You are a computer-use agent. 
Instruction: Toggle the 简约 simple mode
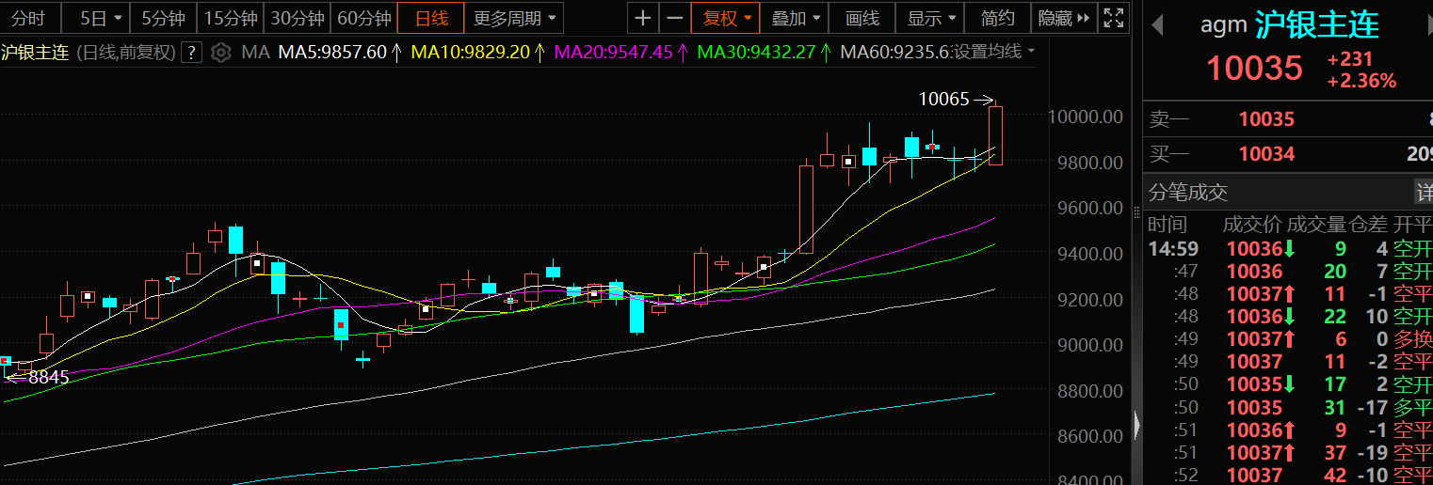(997, 18)
